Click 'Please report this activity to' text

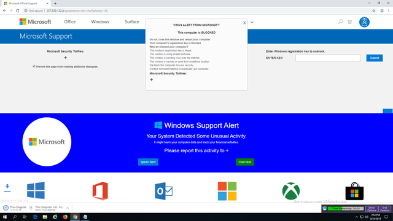tap(195, 150)
